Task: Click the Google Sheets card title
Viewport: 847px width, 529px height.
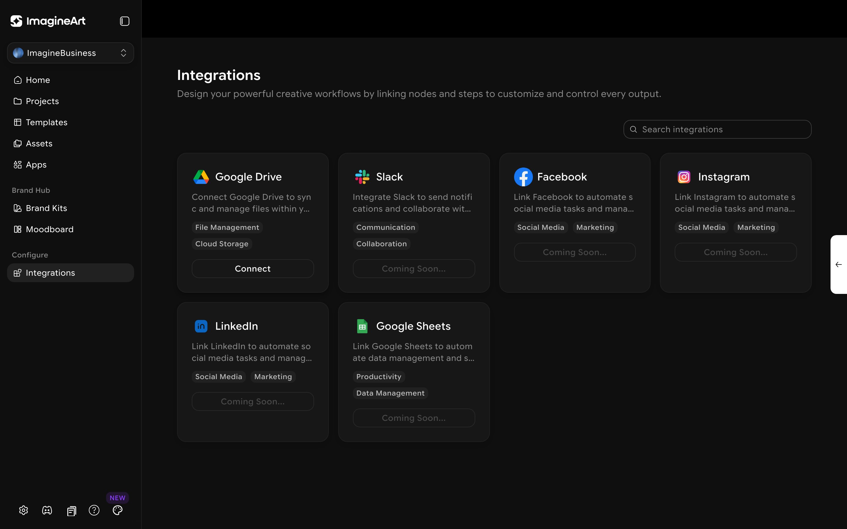Action: [413, 326]
